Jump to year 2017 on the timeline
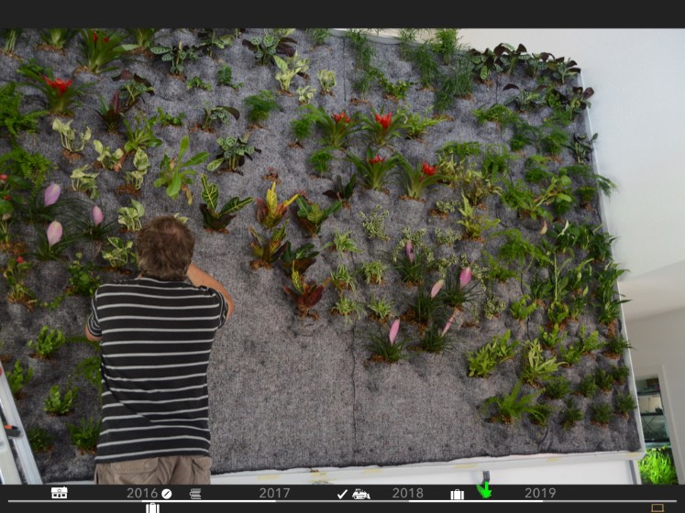This screenshot has width=685, height=513. click(x=274, y=493)
